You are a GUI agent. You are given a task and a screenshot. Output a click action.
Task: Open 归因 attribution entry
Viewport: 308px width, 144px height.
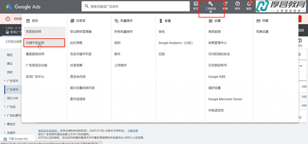[x=162, y=54]
